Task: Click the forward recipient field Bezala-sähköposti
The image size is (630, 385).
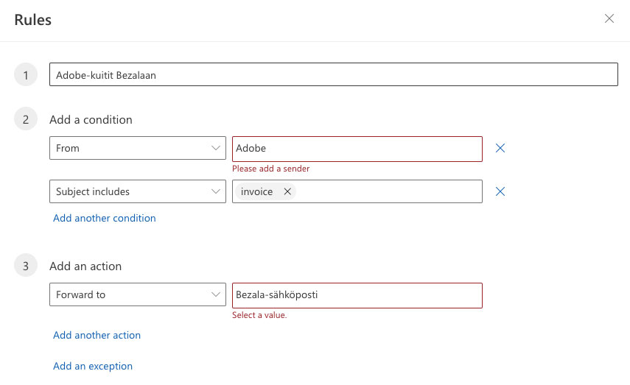Action: click(357, 294)
